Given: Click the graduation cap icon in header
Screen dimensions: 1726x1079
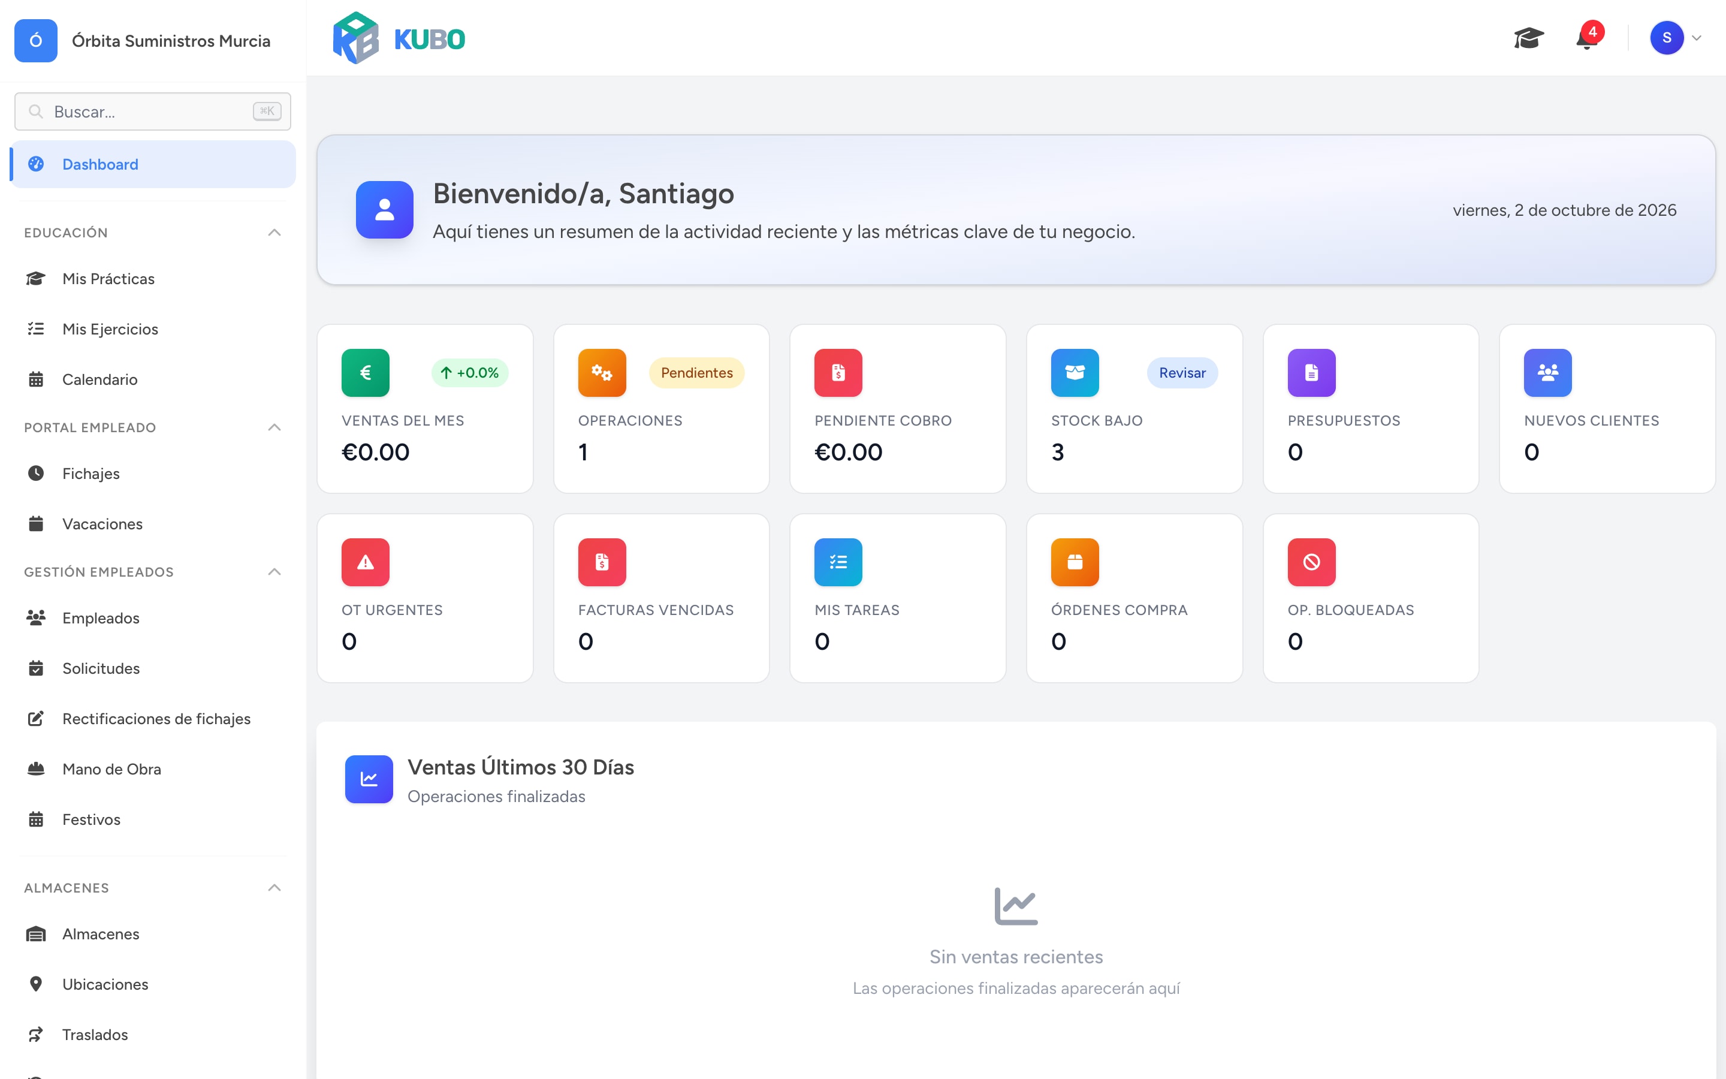Looking at the screenshot, I should click(1528, 38).
